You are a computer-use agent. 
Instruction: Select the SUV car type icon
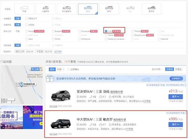88,9
